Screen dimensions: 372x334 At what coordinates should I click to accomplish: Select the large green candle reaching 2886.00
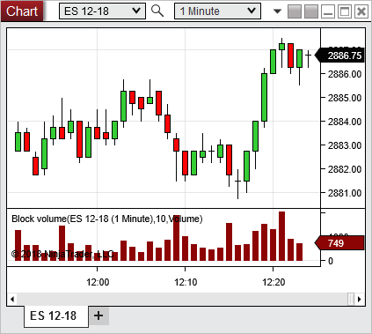[264, 97]
